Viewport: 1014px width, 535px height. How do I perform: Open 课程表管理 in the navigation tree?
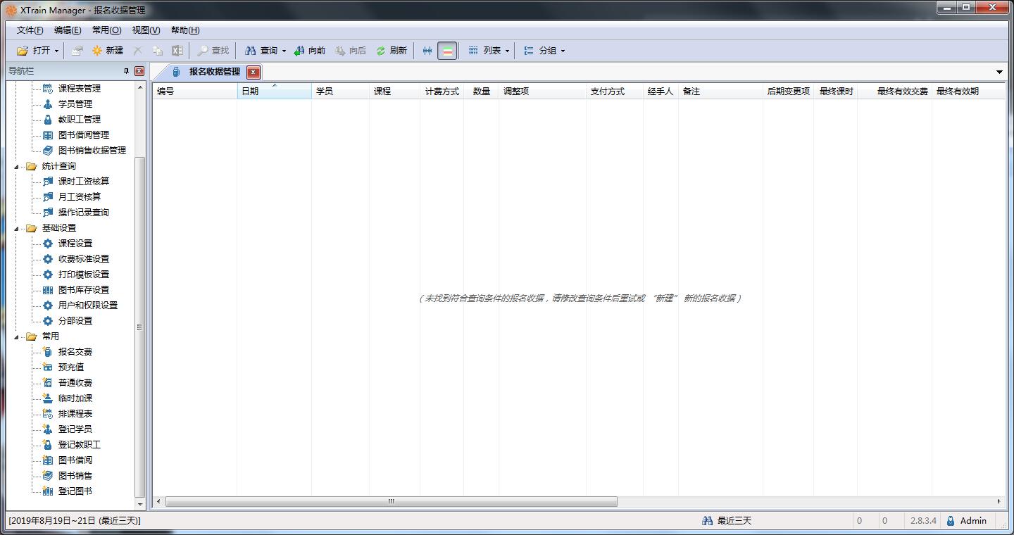pos(79,89)
